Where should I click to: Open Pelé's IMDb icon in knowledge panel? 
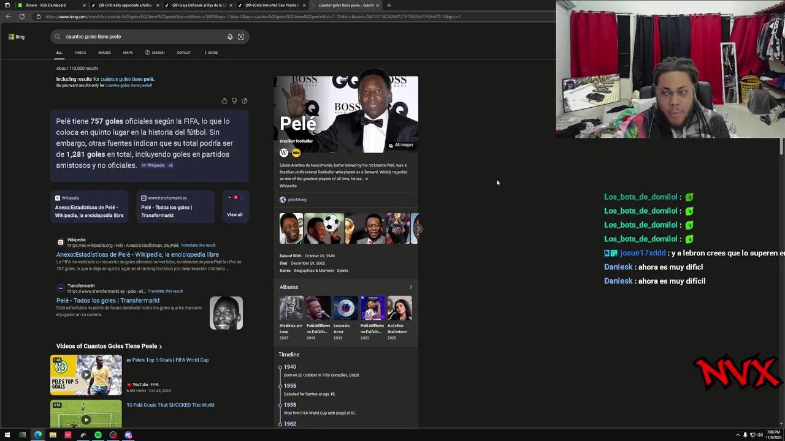(x=296, y=153)
